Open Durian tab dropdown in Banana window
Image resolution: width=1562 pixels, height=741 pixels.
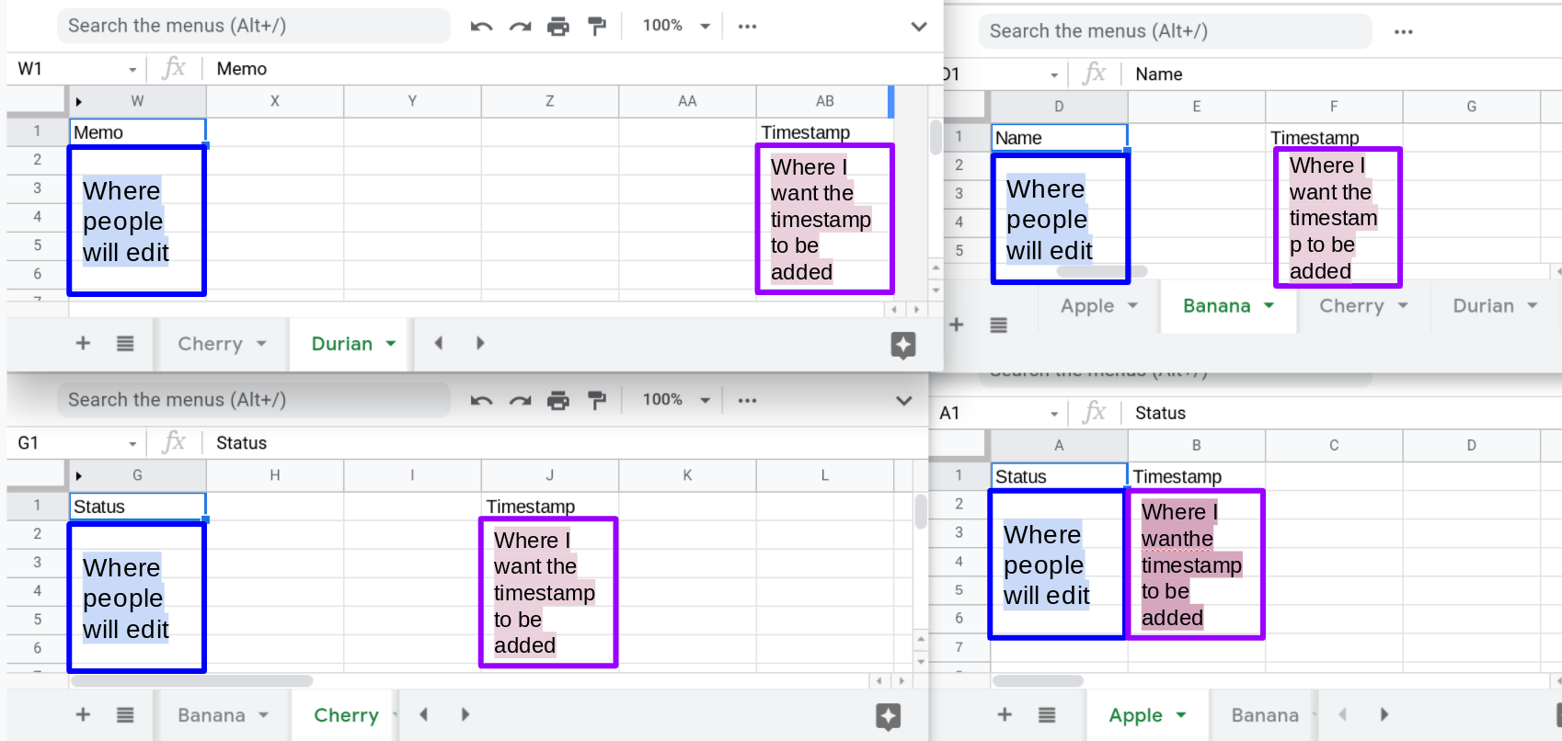1533,306
